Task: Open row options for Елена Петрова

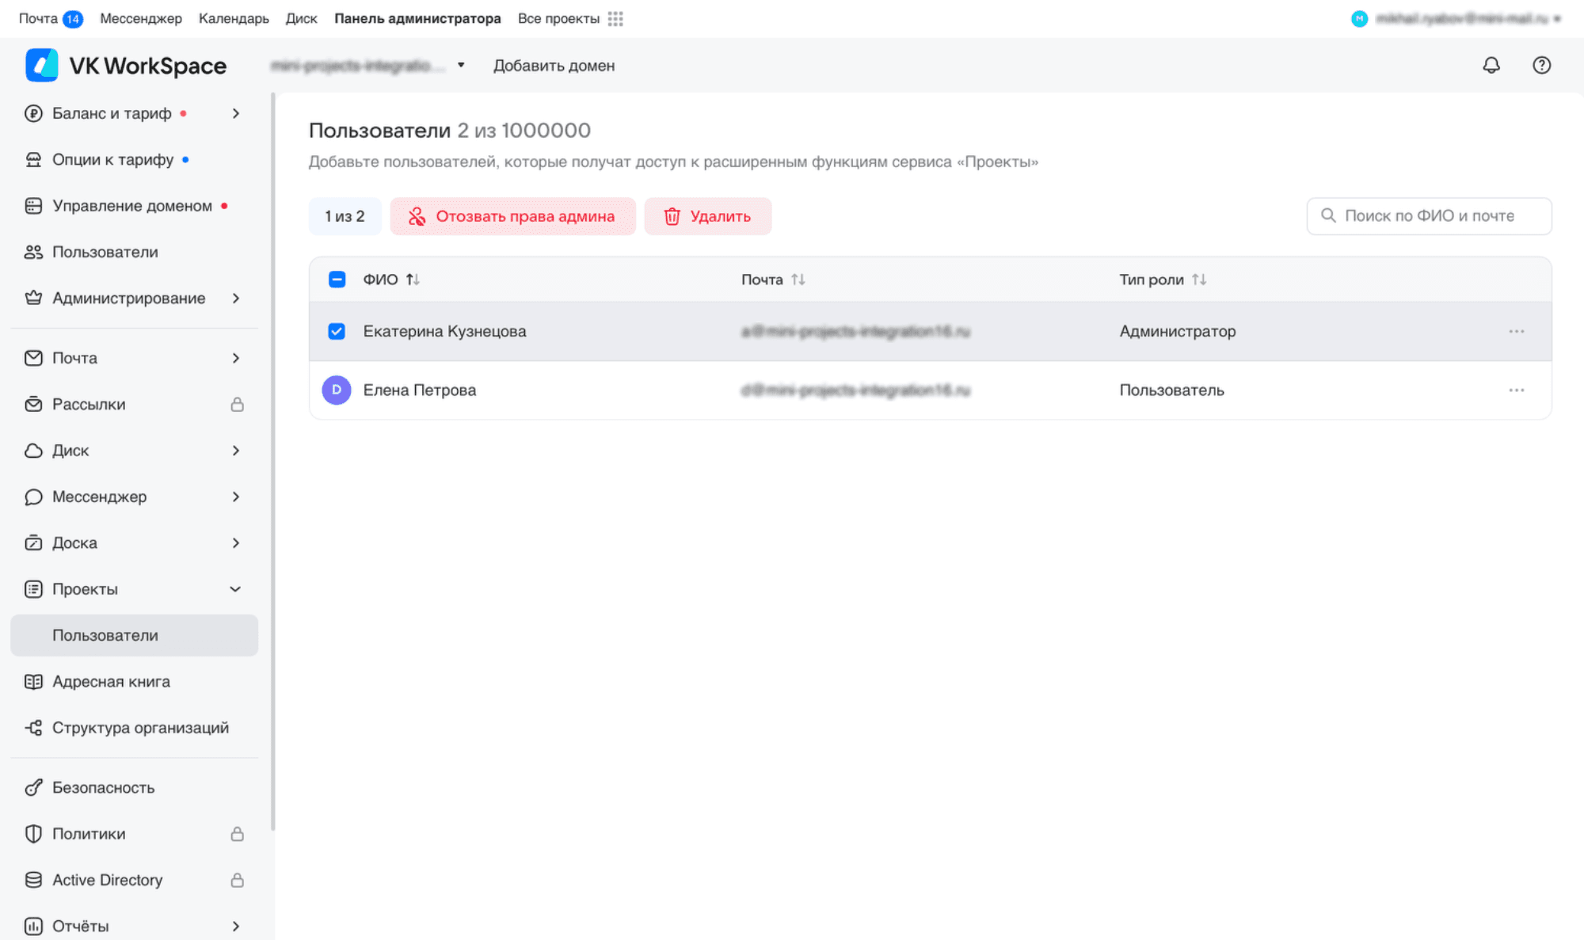Action: point(1516,390)
